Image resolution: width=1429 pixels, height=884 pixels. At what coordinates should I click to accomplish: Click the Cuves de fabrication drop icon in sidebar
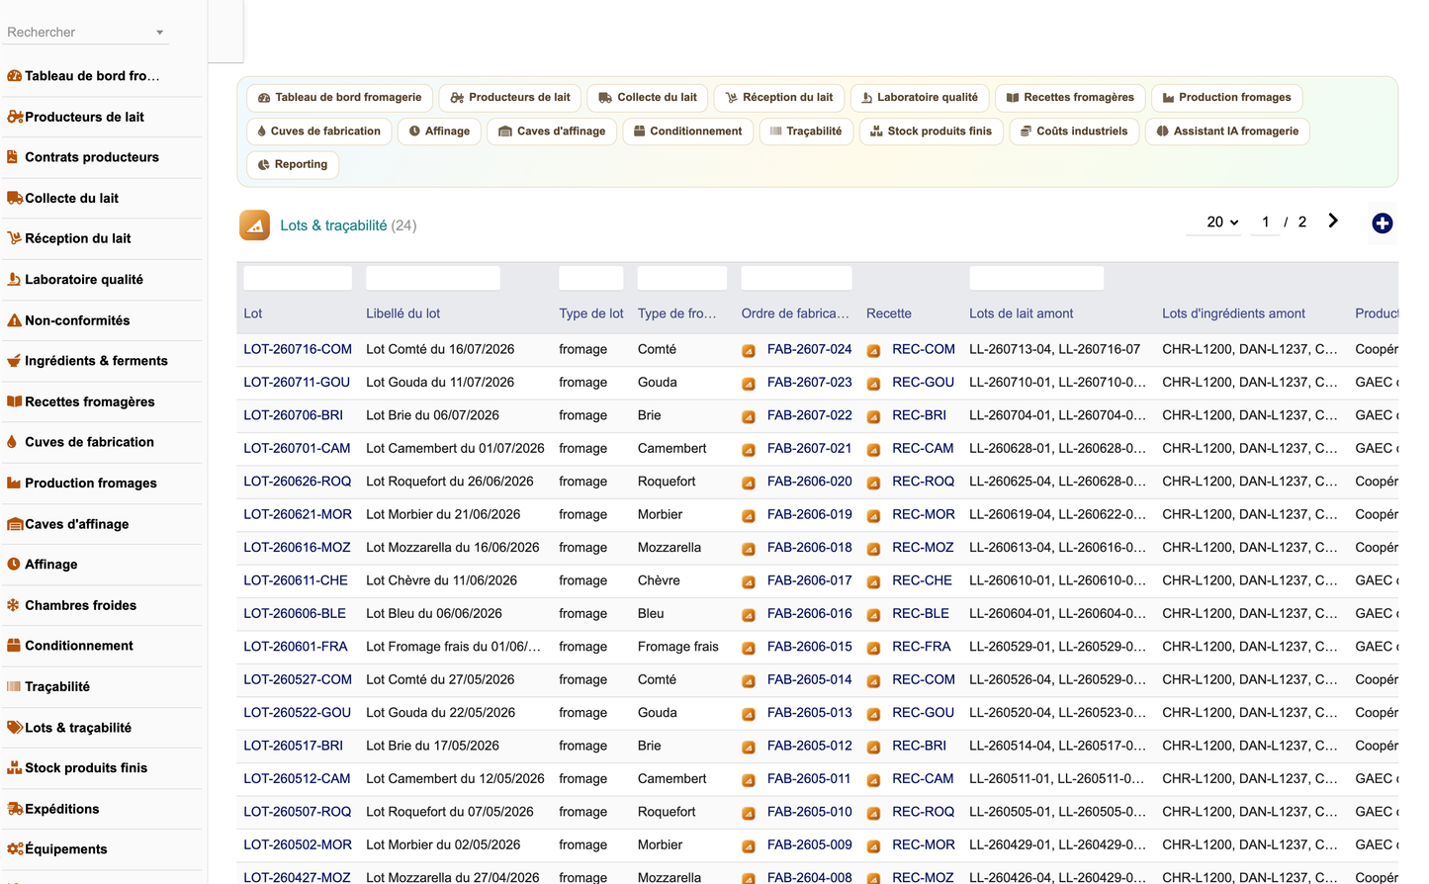point(12,442)
